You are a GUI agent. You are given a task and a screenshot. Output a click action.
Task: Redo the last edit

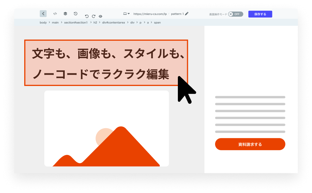[x=94, y=17]
